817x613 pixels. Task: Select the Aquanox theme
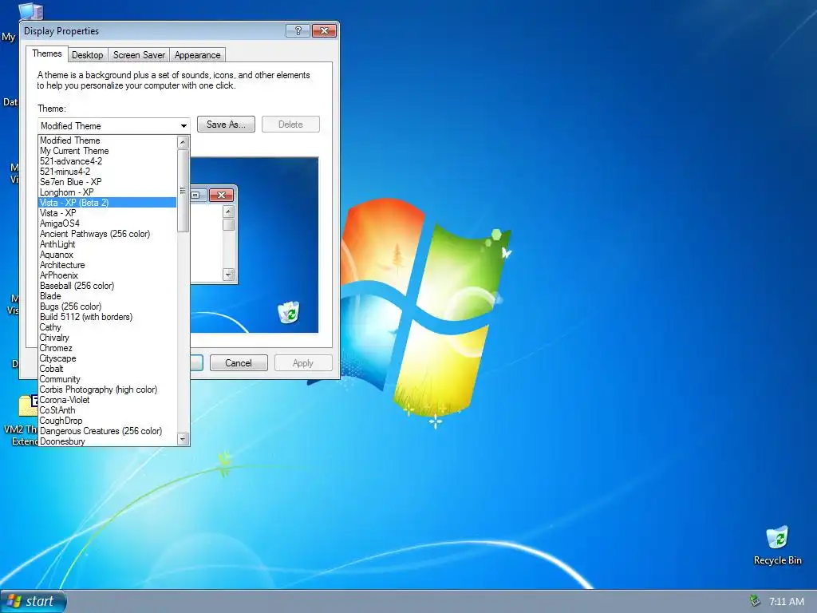click(108, 255)
